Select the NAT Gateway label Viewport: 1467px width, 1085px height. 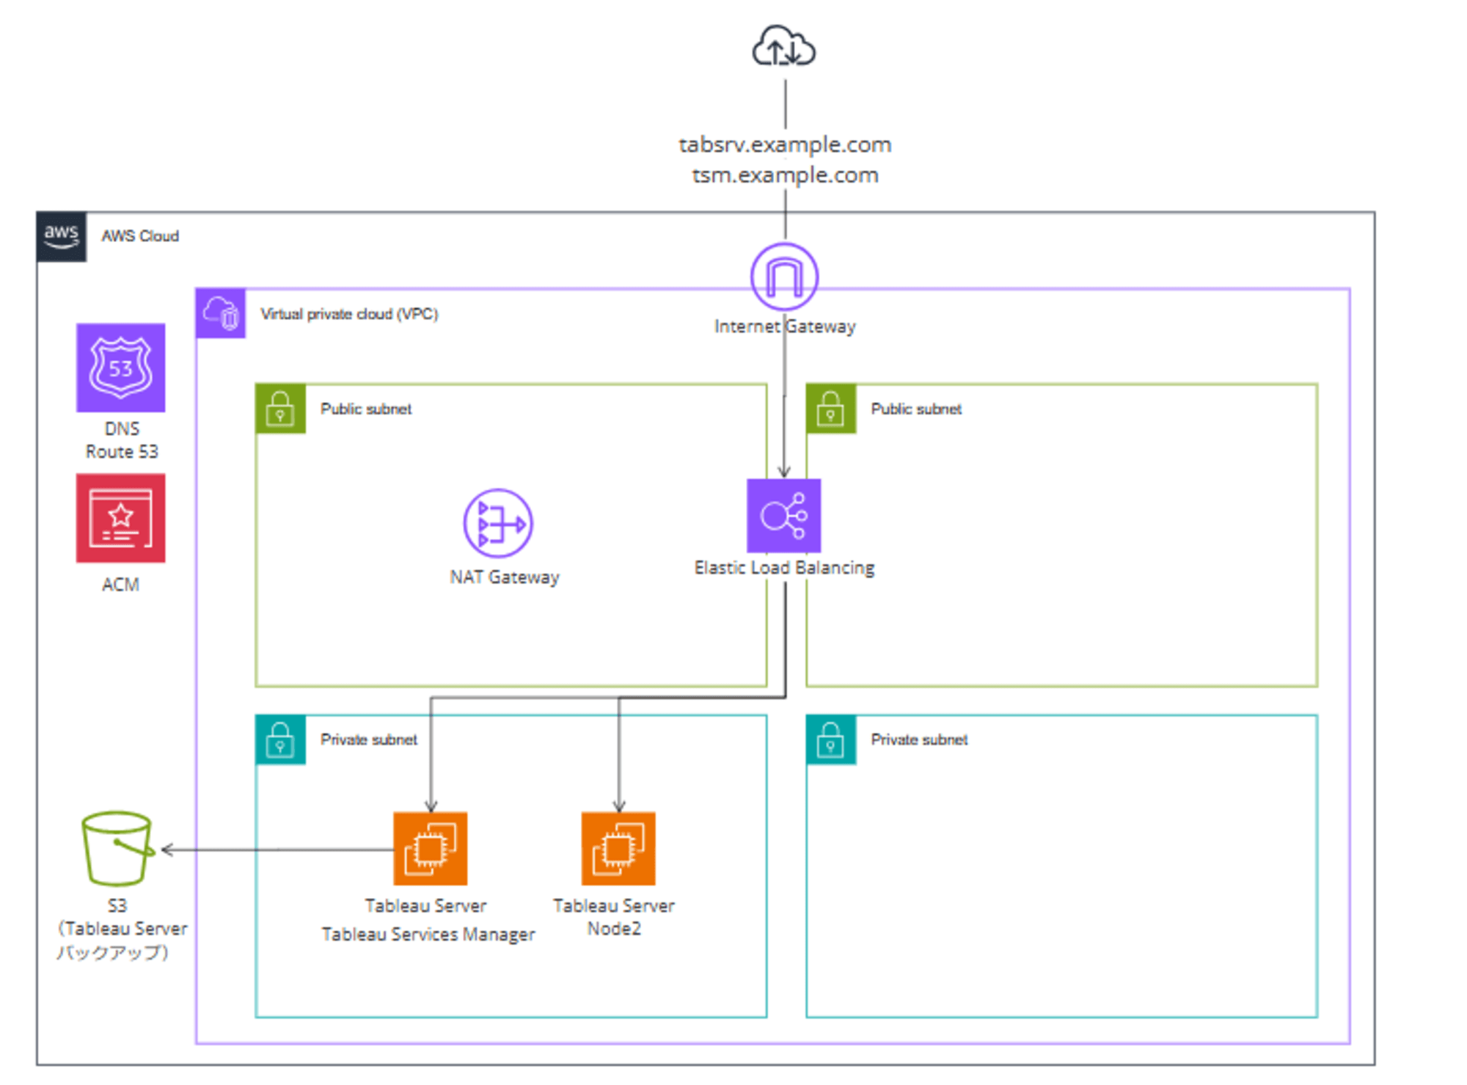[505, 577]
